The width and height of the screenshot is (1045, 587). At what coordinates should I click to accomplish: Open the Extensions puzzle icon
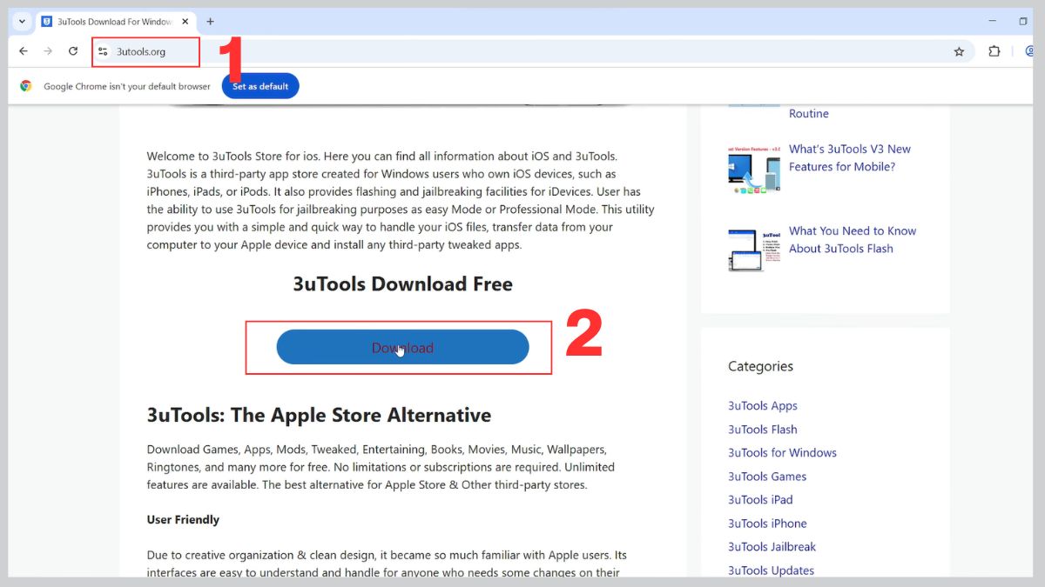point(994,51)
